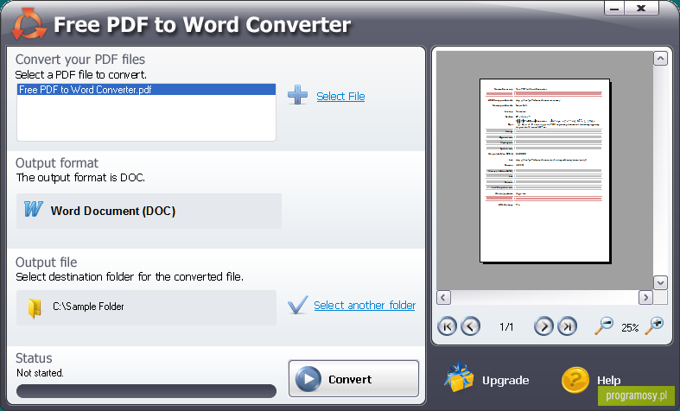
Task: Click the blue plus icon beside Select File
Action: coord(297,95)
